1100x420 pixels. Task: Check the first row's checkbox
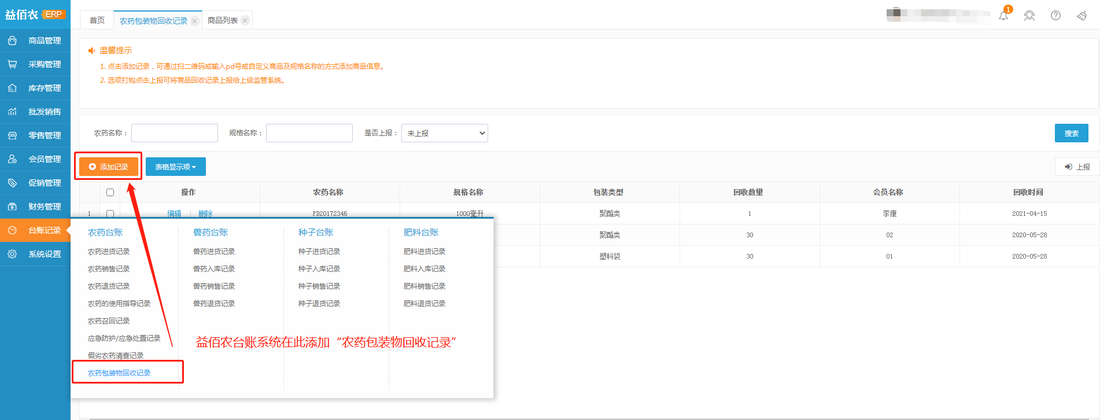[x=110, y=213]
